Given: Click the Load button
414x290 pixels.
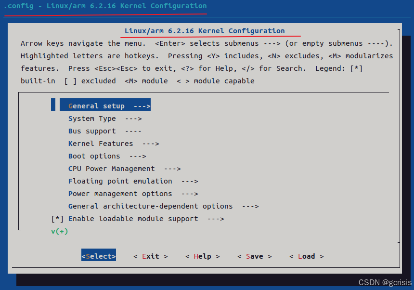Looking at the screenshot, I should 307,256.
